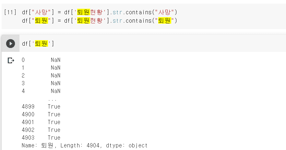Click the output toggle icon beside results
This screenshot has height=150, width=286.
point(11,60)
